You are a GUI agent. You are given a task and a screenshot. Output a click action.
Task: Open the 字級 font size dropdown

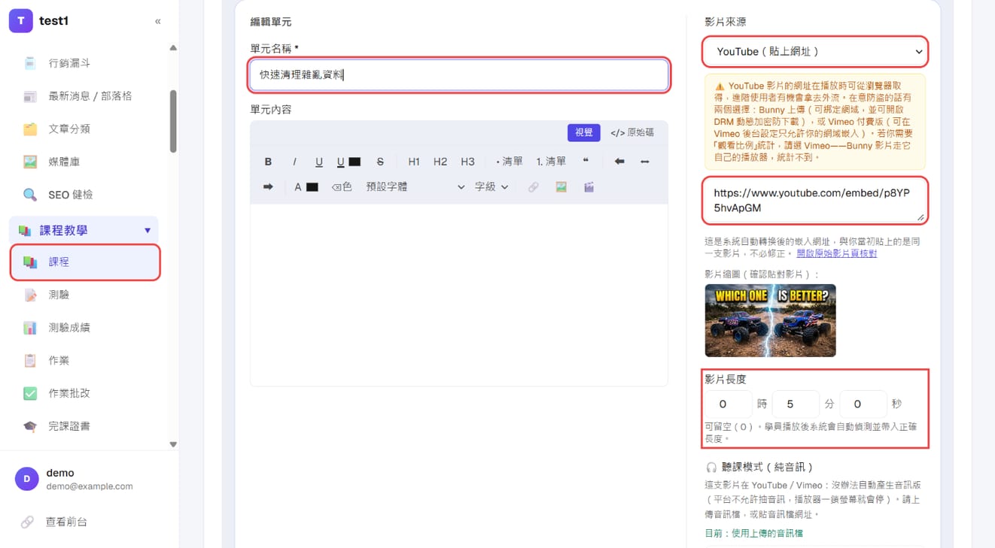click(491, 186)
